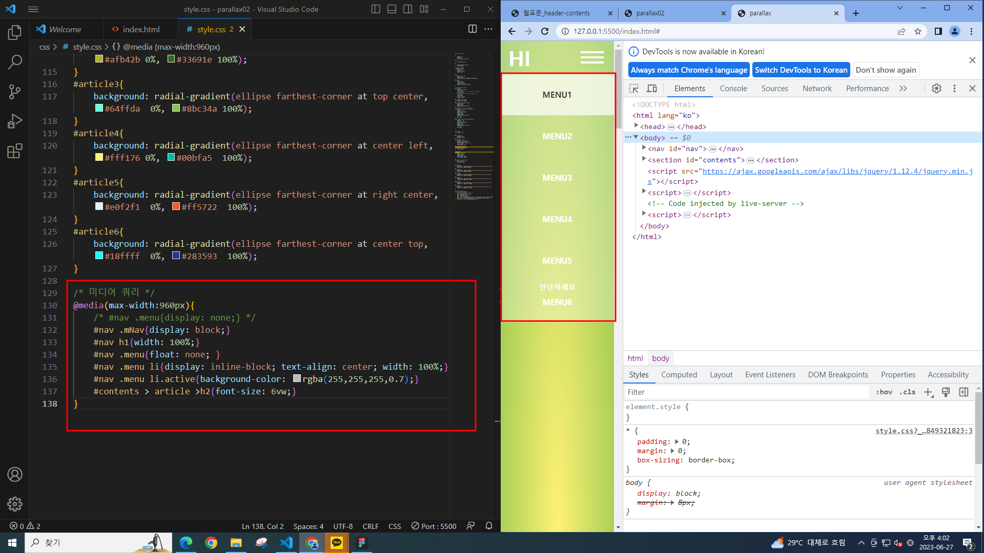Toggle the :hov element state panel
Image resolution: width=984 pixels, height=553 pixels.
[x=884, y=392]
